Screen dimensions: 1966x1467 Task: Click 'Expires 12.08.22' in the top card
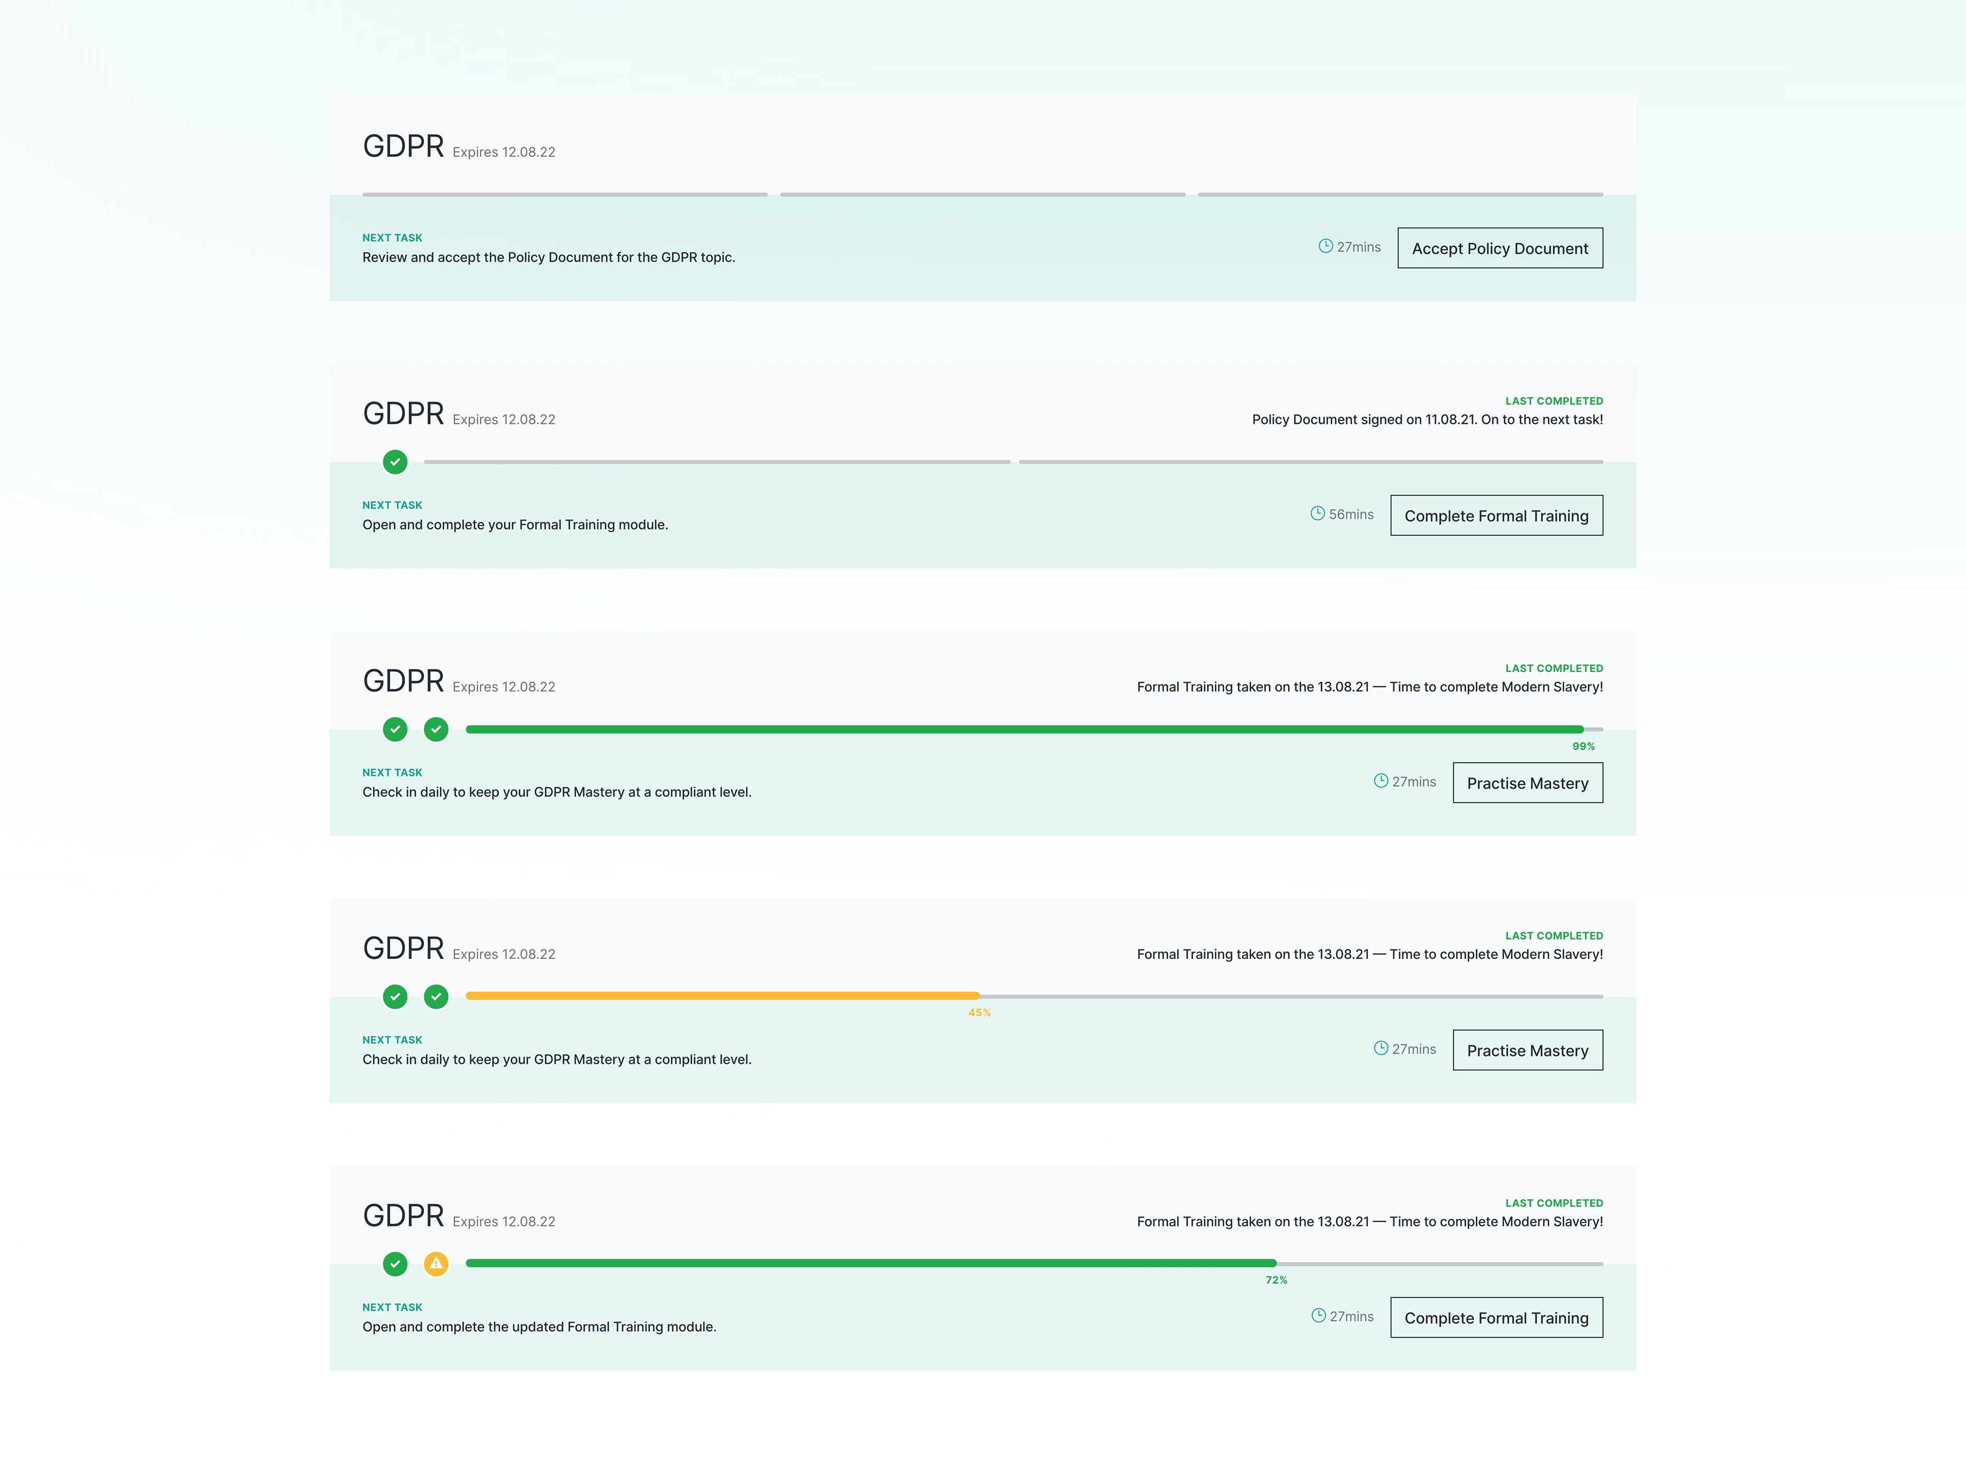click(x=503, y=153)
